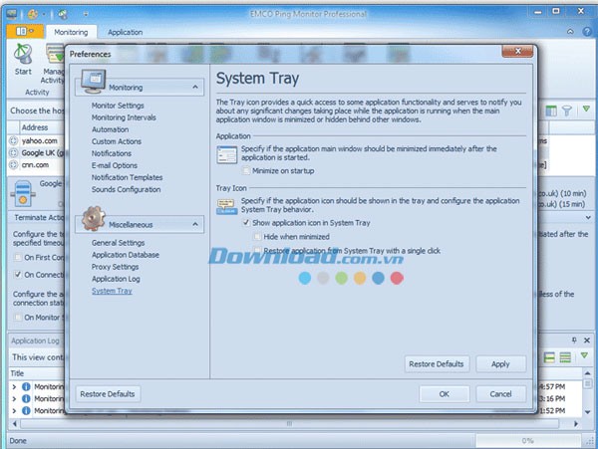Switch to the Application ribbon tab
The height and width of the screenshot is (449, 598).
[x=126, y=32]
